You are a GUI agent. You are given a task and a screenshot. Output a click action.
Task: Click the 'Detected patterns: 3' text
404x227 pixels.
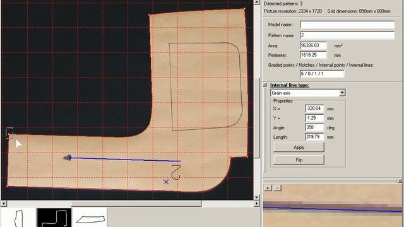(283, 4)
